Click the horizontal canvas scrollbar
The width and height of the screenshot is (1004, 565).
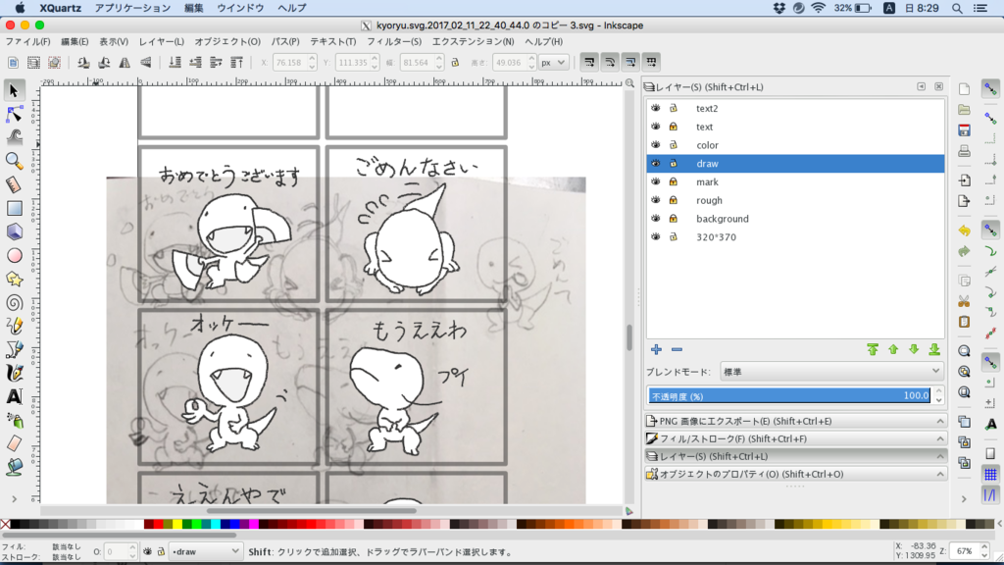(312, 510)
